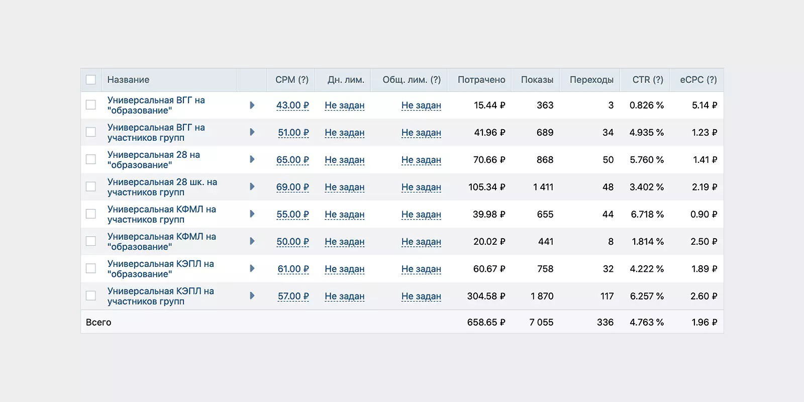
Task: Sort by the Потрачено column
Action: pyautogui.click(x=481, y=79)
